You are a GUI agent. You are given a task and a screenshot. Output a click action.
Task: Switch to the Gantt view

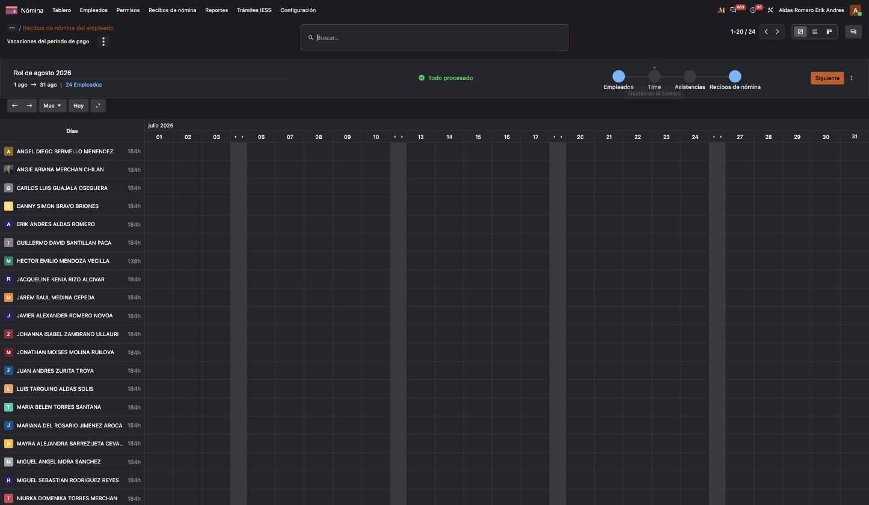pyautogui.click(x=800, y=32)
